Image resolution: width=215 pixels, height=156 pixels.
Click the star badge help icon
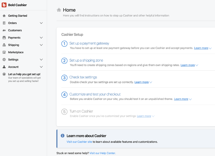coord(4,74)
